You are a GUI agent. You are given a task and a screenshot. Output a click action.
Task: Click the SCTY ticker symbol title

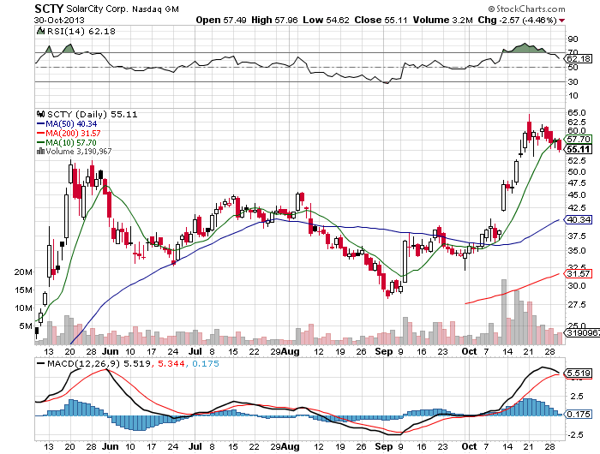point(49,9)
